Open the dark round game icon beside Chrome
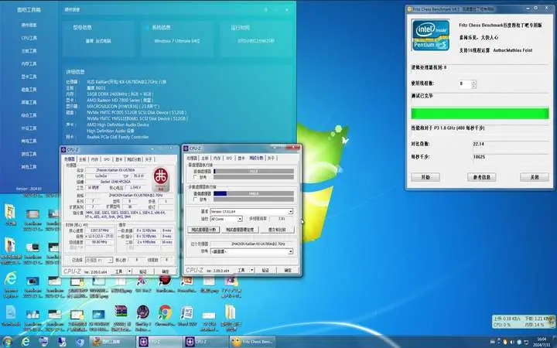This screenshot has width=557, height=348. [143, 312]
